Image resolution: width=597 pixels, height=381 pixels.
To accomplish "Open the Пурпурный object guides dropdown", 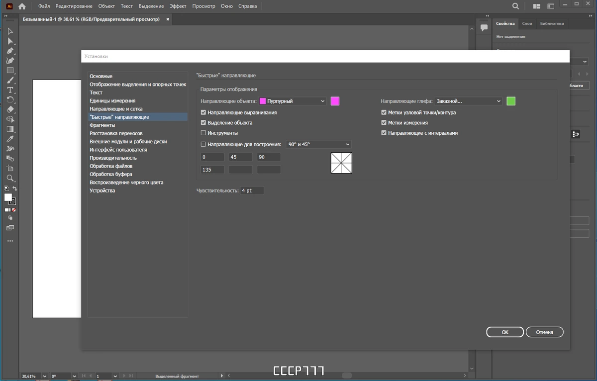I will pos(292,101).
